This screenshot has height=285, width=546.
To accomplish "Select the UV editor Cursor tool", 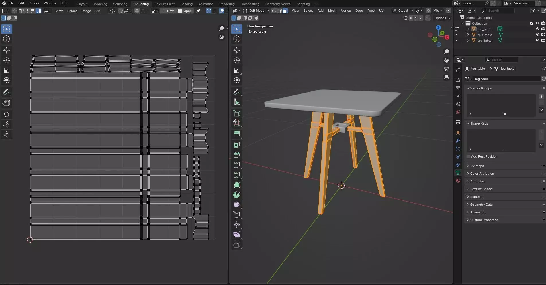I will pos(7,39).
